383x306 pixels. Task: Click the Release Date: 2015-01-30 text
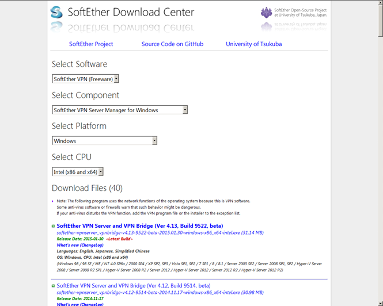(80, 239)
